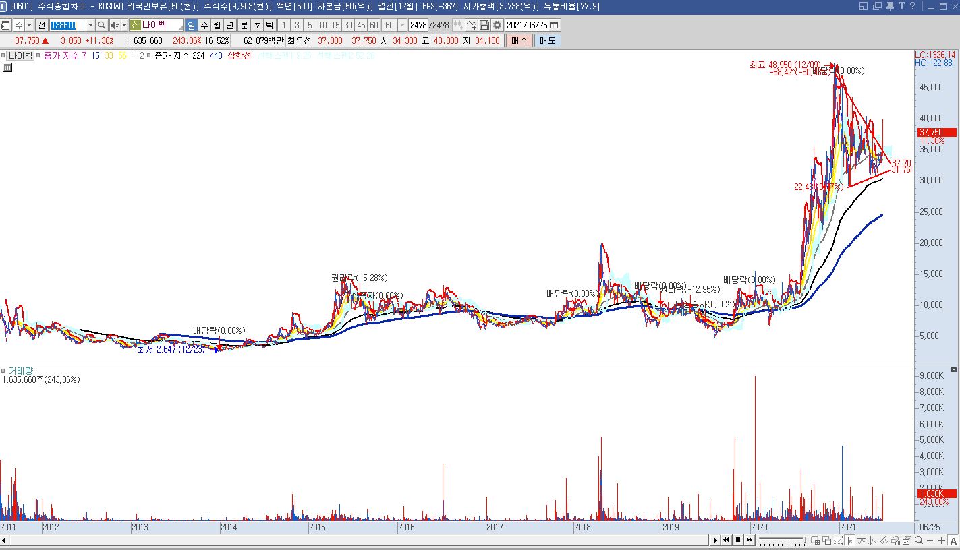This screenshot has width=960, height=550.
Task: Open the interval dropdown after 60
Action: point(402,25)
